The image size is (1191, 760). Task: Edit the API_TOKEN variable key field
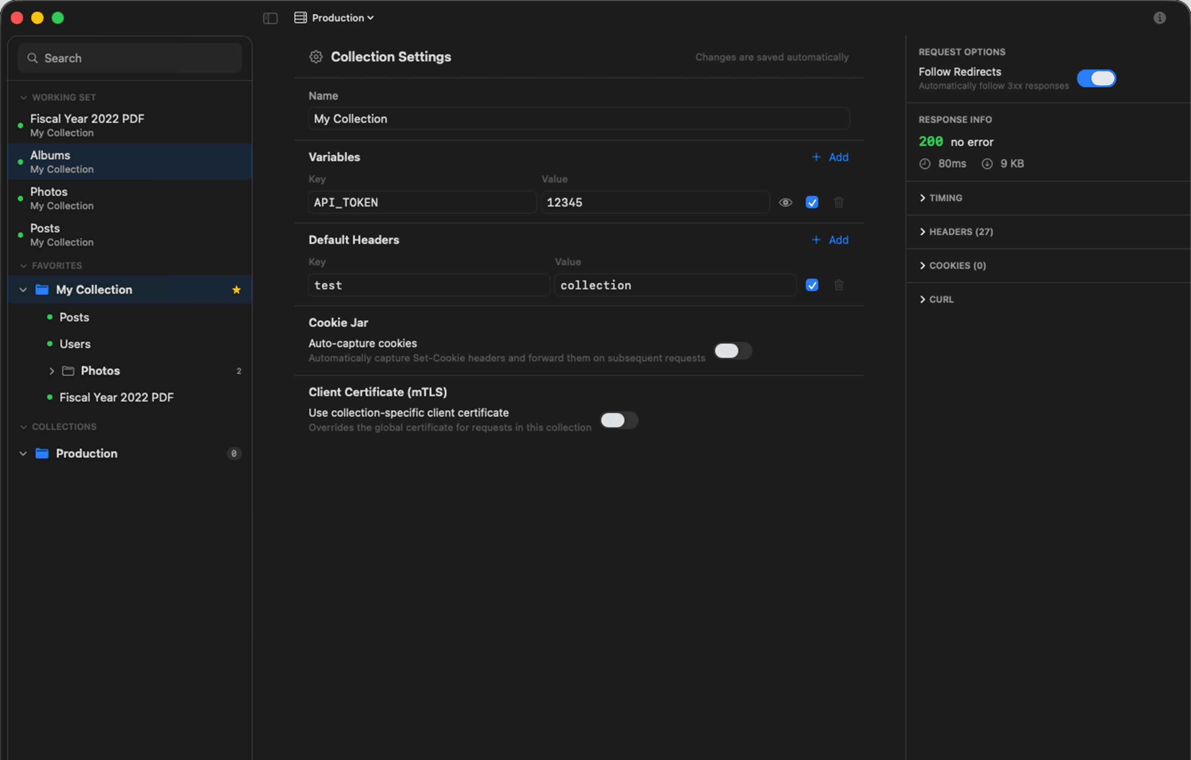[422, 202]
